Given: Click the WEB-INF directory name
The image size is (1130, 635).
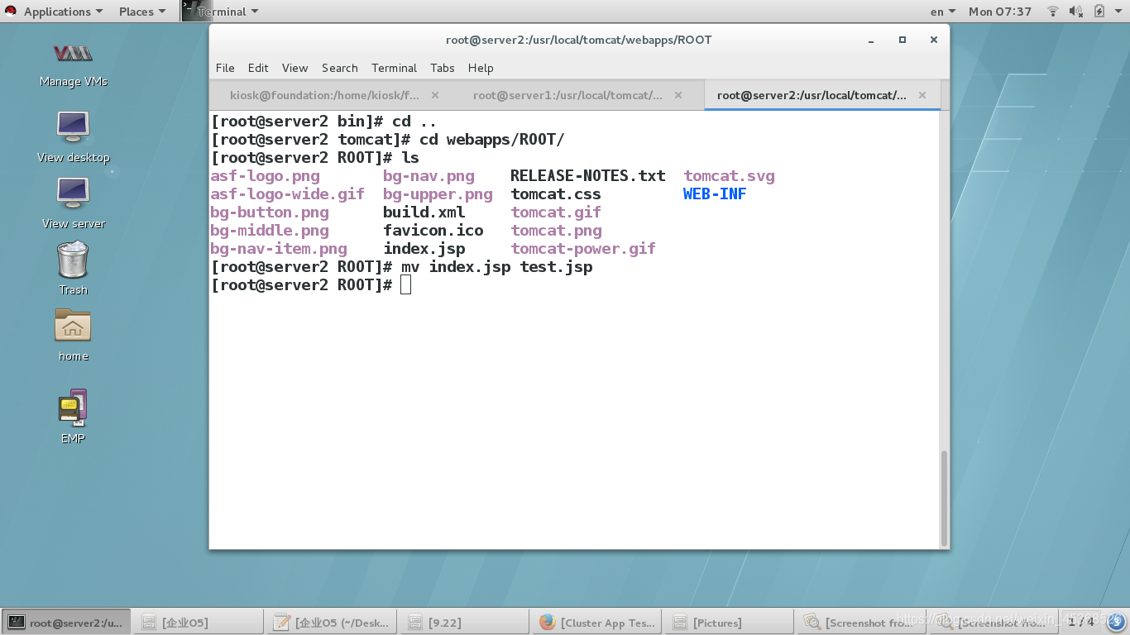Looking at the screenshot, I should click(x=715, y=194).
